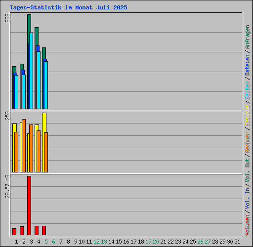Click the orange Rechner legend label
Image resolution: width=253 pixels, height=247 pixels.
tap(248, 142)
